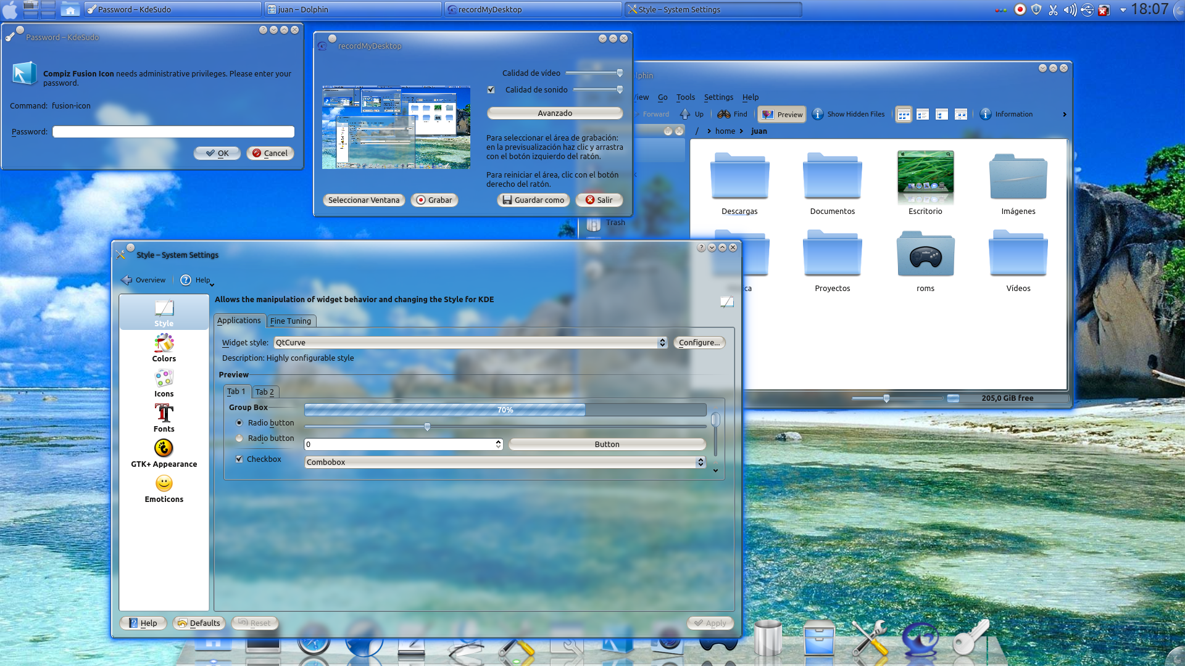The height and width of the screenshot is (666, 1185).
Task: Open the Fonts settings module
Action: (164, 418)
